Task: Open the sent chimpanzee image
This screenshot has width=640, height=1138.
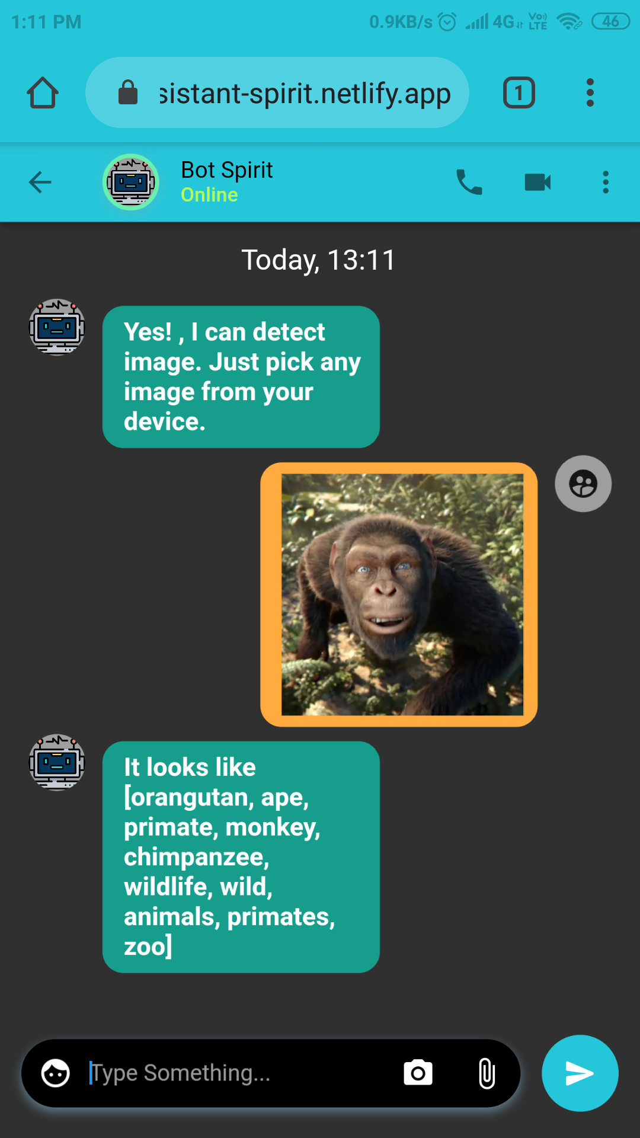Action: coord(399,594)
